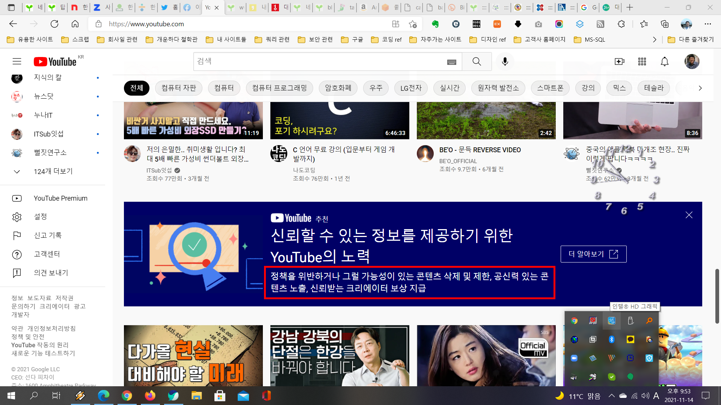
Task: Open 보안 관련 bookmarks folder
Action: click(315, 39)
